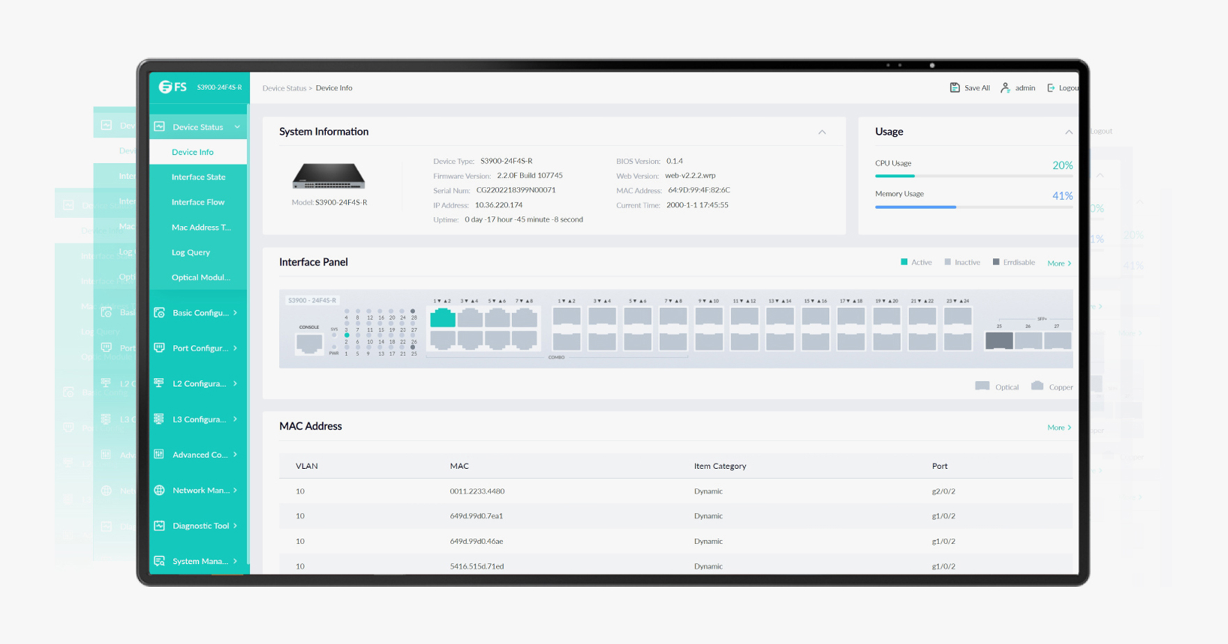The image size is (1228, 644).
Task: Click the active teal port 1
Action: [x=442, y=319]
